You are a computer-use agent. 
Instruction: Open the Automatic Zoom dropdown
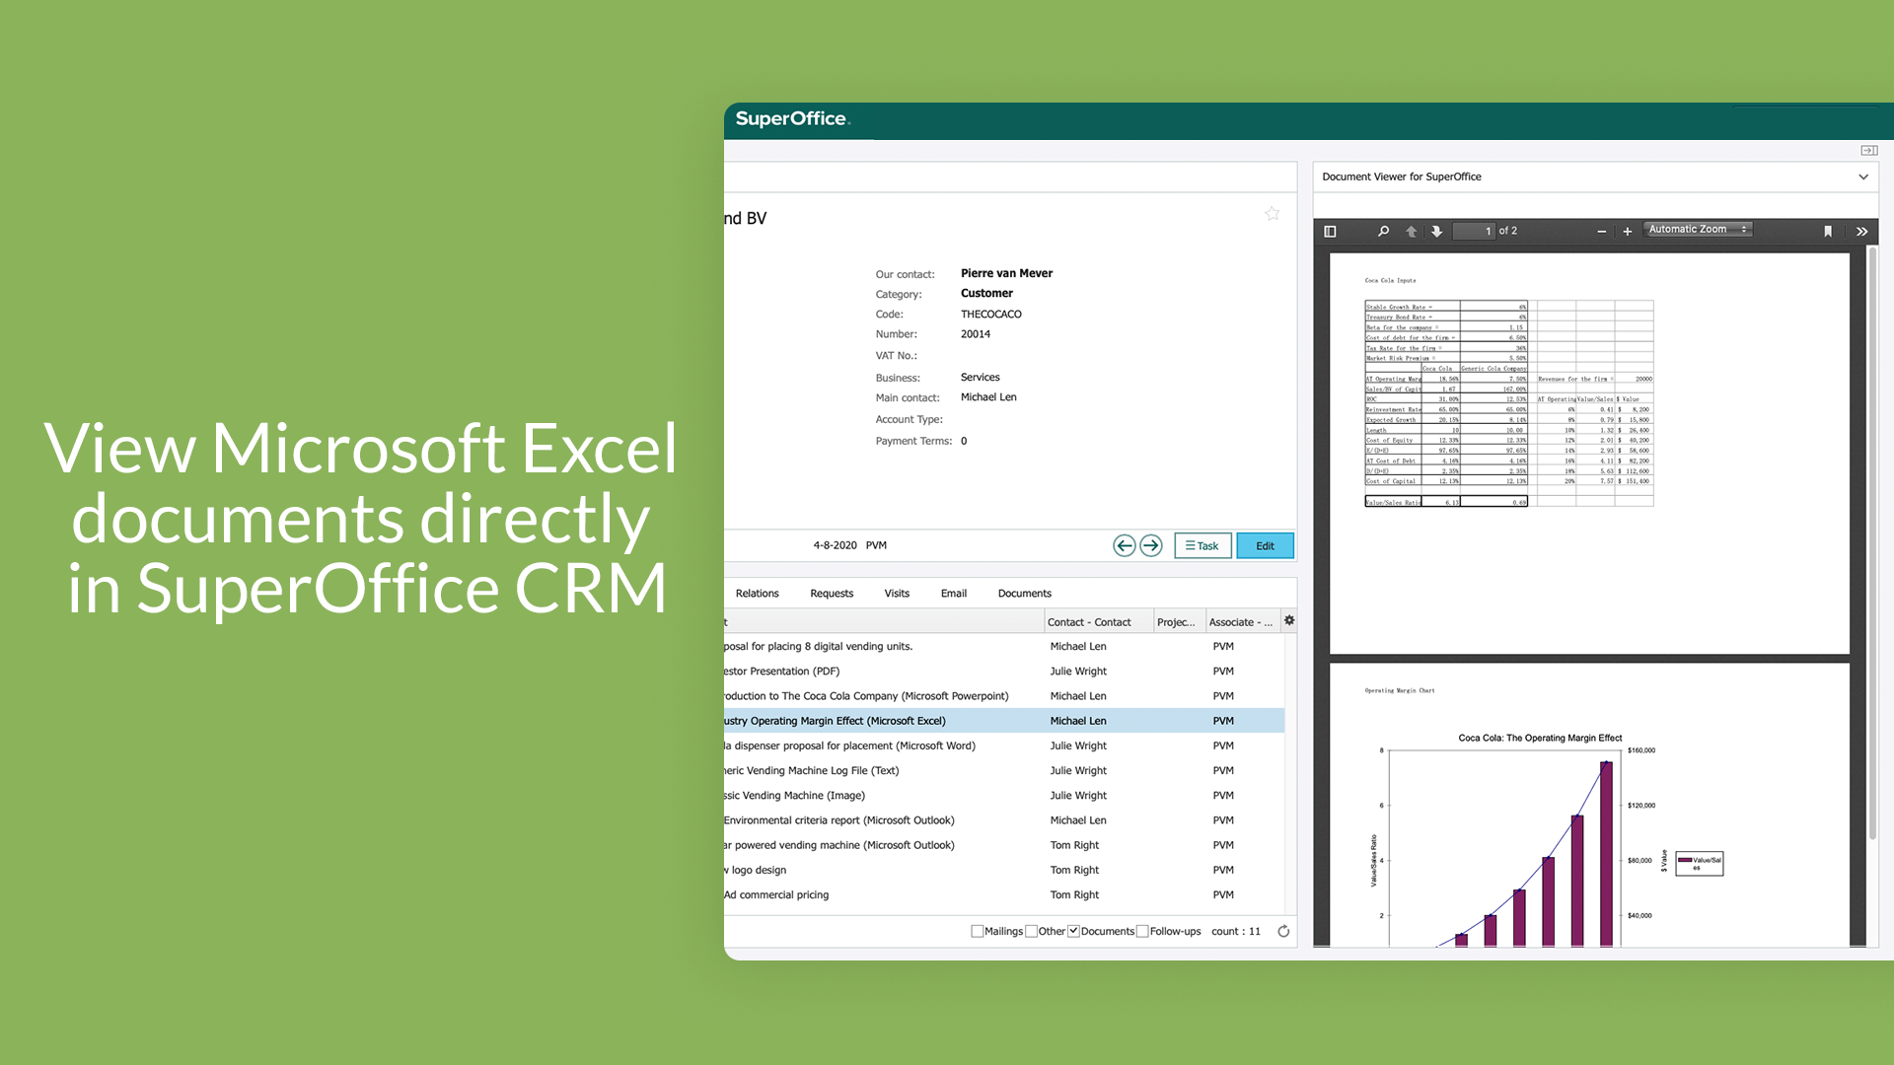[x=1698, y=229]
